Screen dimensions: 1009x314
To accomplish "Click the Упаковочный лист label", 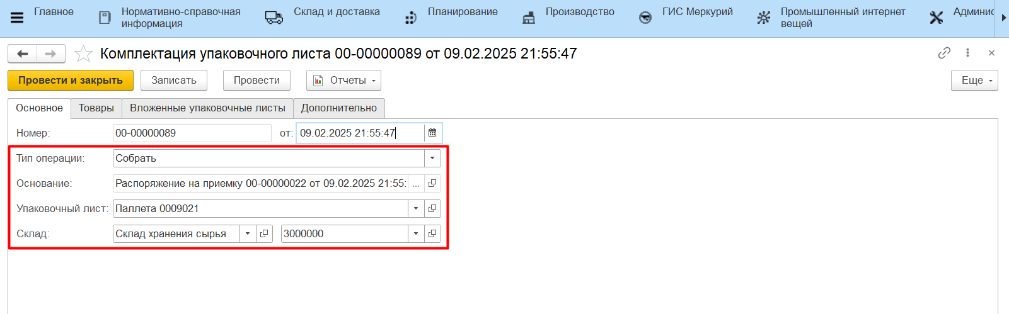I will [x=62, y=209].
